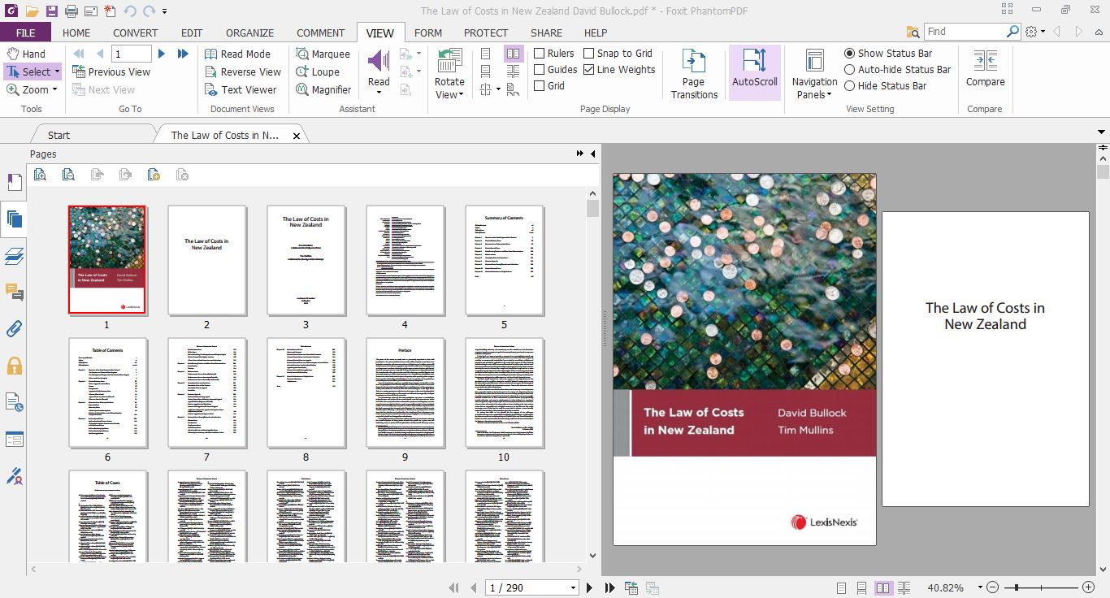Open the Navigation Panels dropdown
Screen dimensions: 1110x598
(x=814, y=74)
